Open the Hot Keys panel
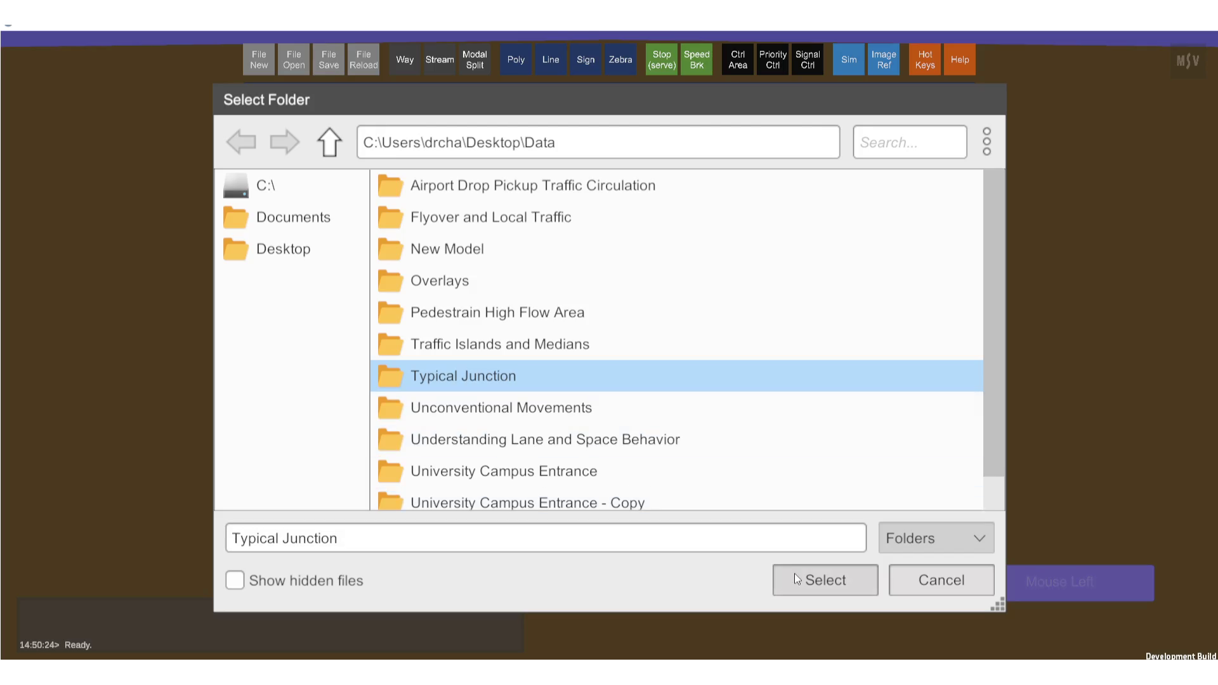This screenshot has width=1218, height=685. click(924, 60)
